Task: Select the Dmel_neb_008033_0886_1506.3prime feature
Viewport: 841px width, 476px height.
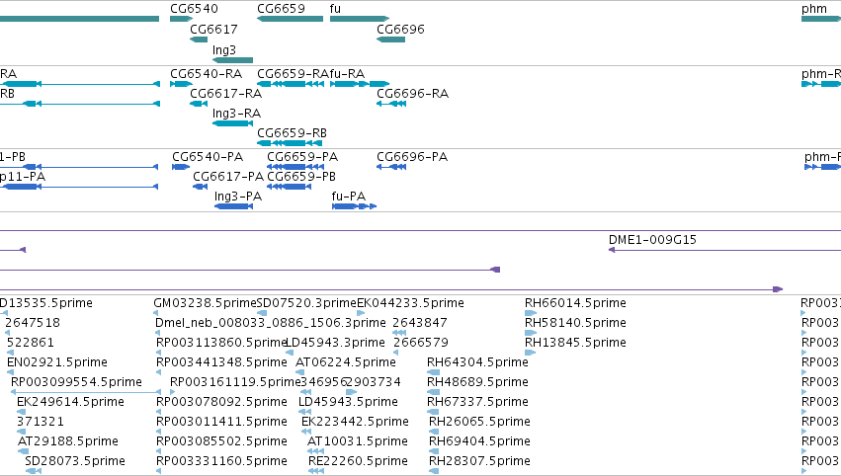Action: pyautogui.click(x=158, y=333)
